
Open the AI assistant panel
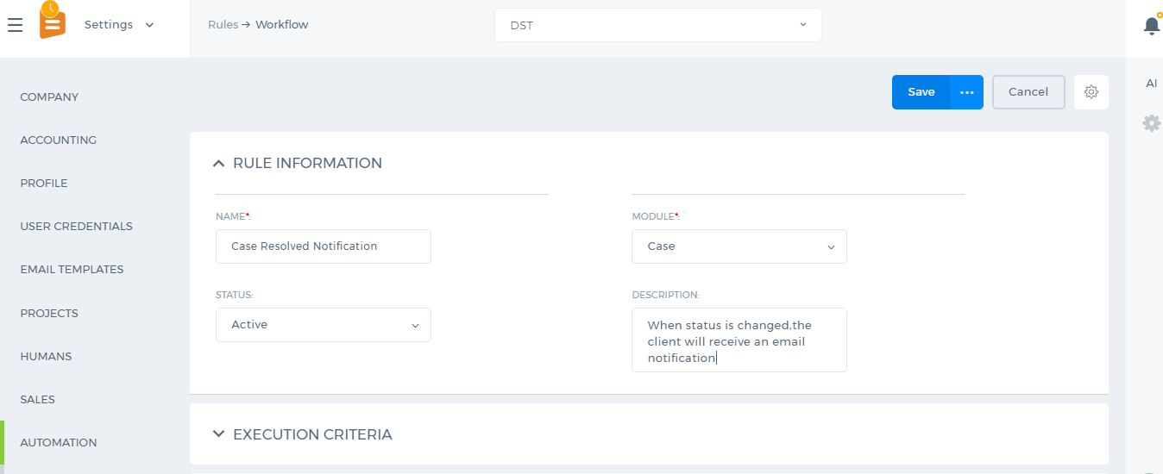1151,84
